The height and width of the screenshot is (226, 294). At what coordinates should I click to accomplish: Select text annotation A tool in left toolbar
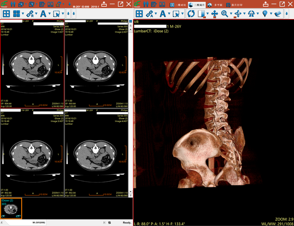[x=43, y=14]
